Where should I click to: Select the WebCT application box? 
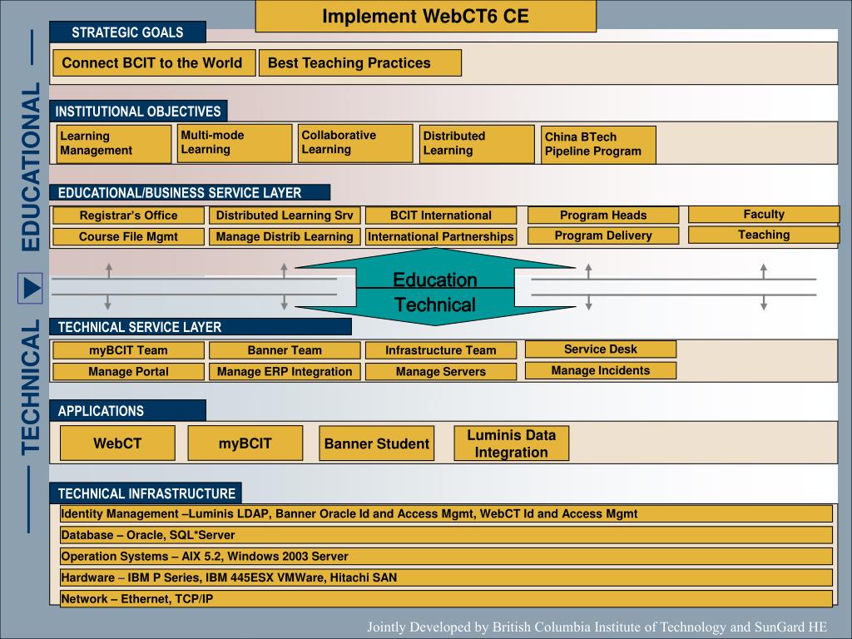(117, 443)
